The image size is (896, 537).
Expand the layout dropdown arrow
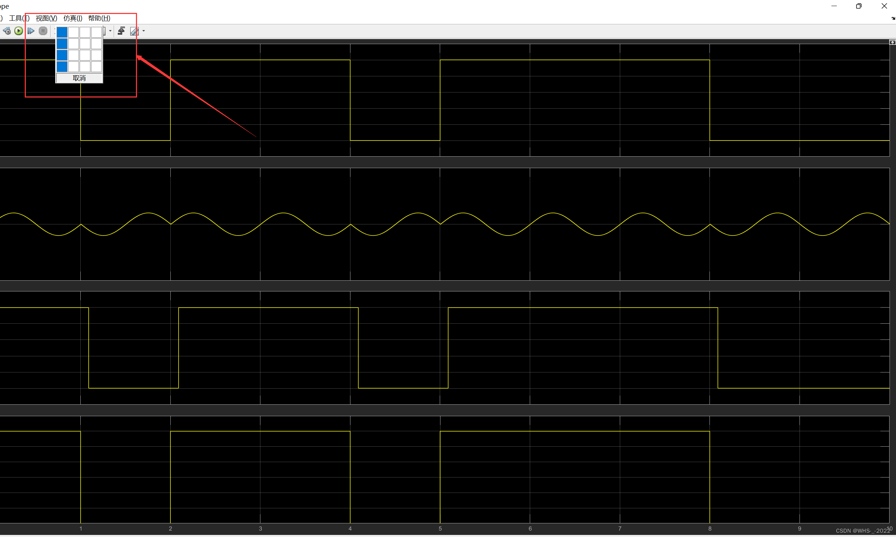pos(110,31)
